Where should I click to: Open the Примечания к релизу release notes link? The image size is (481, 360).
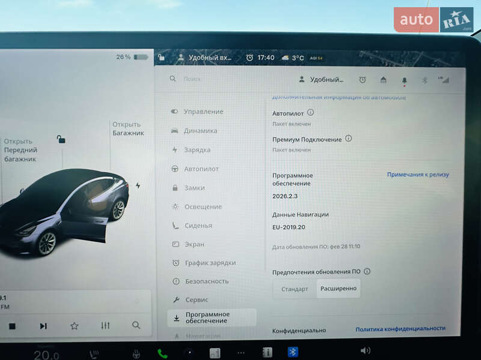418,173
